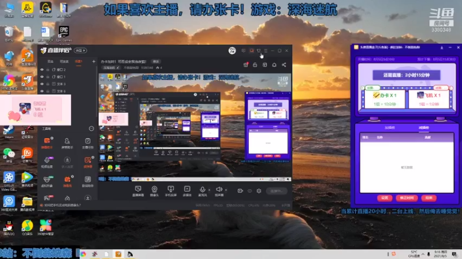Click the 麦克风 microphone icon
This screenshot has height=259, width=462.
click(x=203, y=190)
